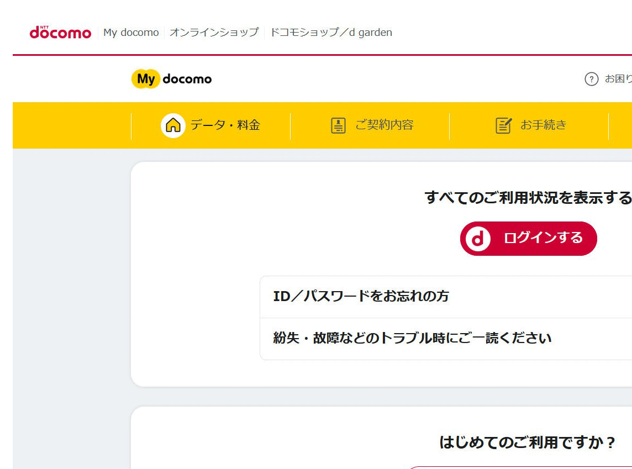The height and width of the screenshot is (469, 632).
Task: Click the white d icon on login button
Action: click(478, 239)
